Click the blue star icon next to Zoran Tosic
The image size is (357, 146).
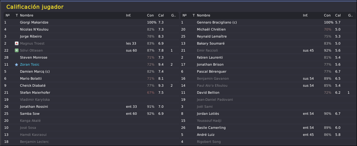(x=16, y=65)
